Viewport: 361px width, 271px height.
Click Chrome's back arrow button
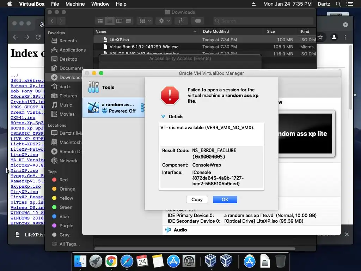coord(16,37)
